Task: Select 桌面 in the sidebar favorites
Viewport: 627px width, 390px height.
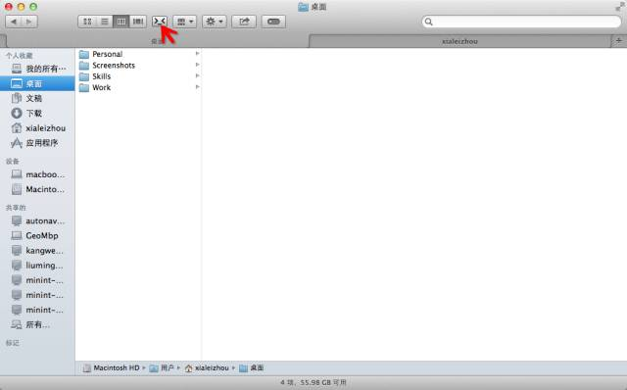Action: (37, 83)
